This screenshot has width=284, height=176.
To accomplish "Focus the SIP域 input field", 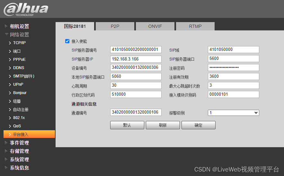I will [x=234, y=50].
